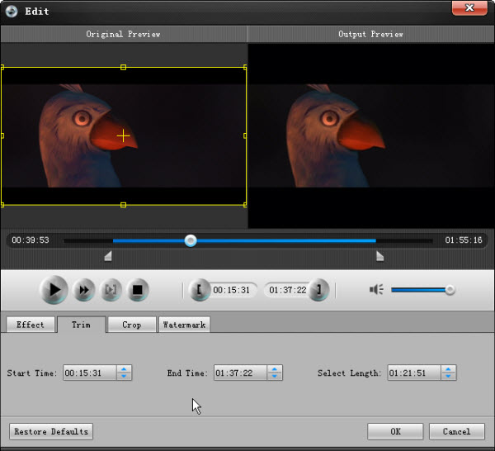Switch to the Watermark tab
Viewport: 495px width, 451px height.
pyautogui.click(x=184, y=325)
